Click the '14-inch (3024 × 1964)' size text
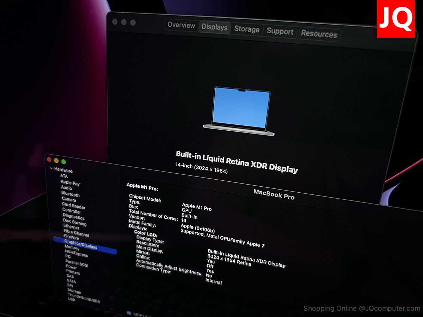423x317 pixels. click(x=202, y=168)
